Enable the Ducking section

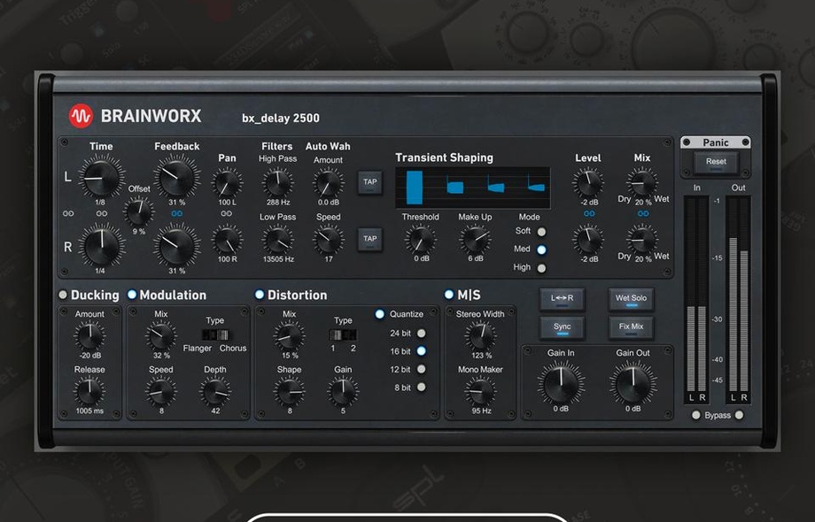(x=63, y=295)
